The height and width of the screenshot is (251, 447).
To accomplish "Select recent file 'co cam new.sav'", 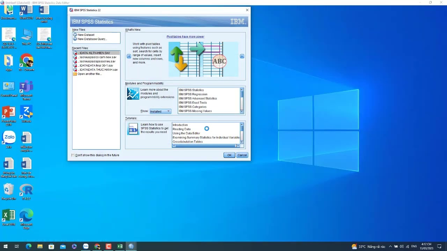I will tap(96, 57).
